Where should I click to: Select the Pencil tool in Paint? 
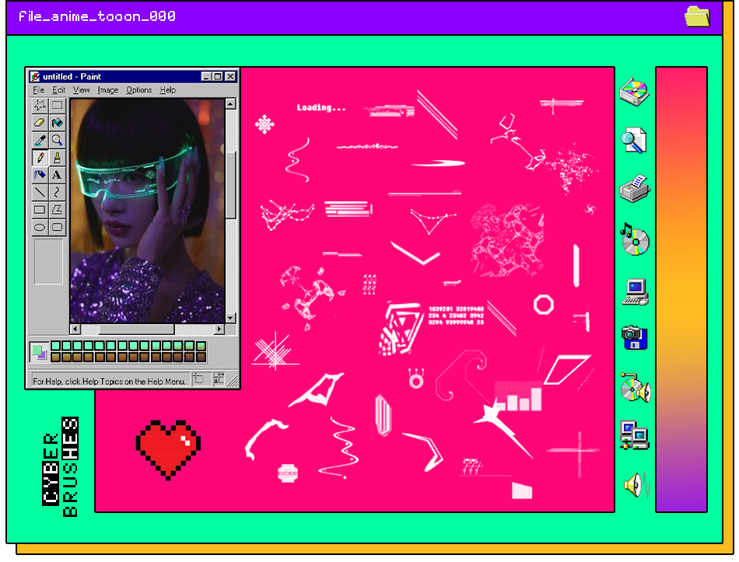(x=40, y=158)
